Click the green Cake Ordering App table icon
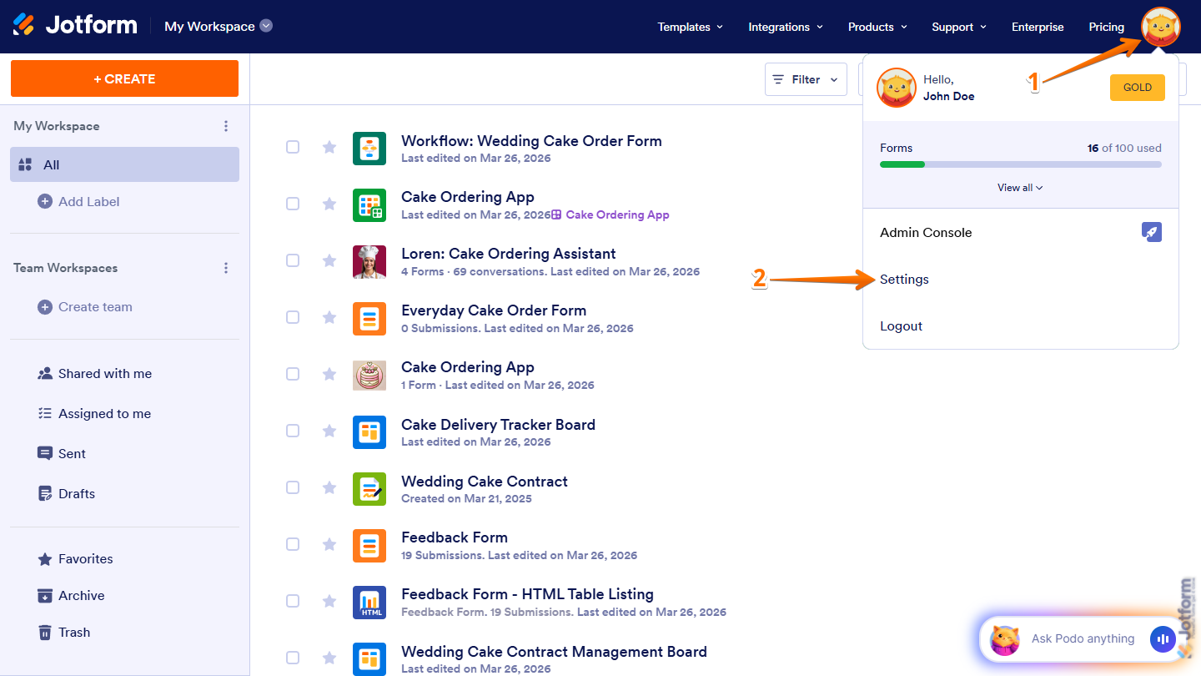1201x676 pixels. [x=369, y=205]
